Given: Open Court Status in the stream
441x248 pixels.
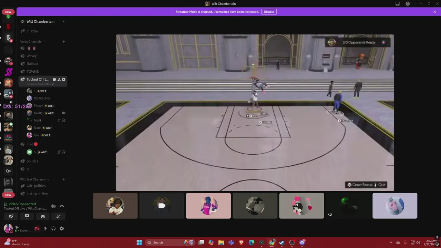Looking at the screenshot, I should click(360, 185).
